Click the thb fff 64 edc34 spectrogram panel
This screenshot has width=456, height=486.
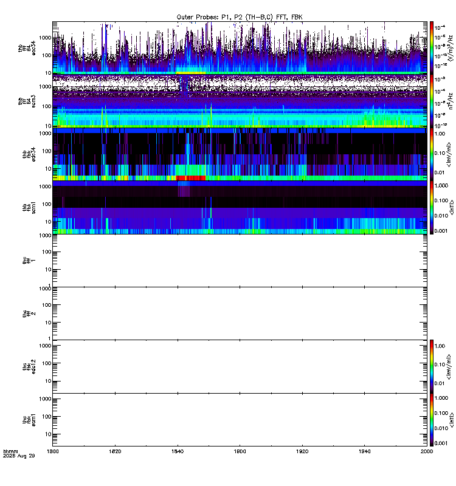click(240, 48)
